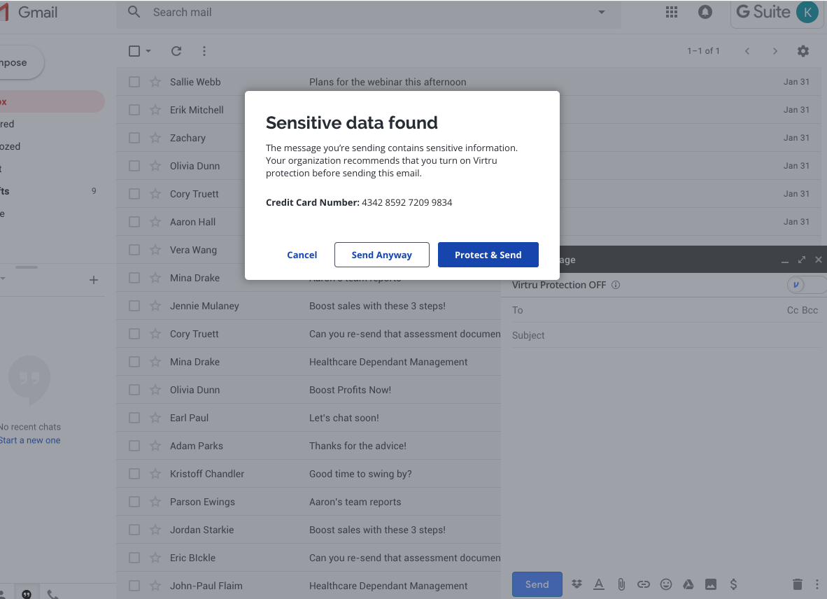
Task: Select Sallie Webb email checkbox
Action: coord(134,82)
